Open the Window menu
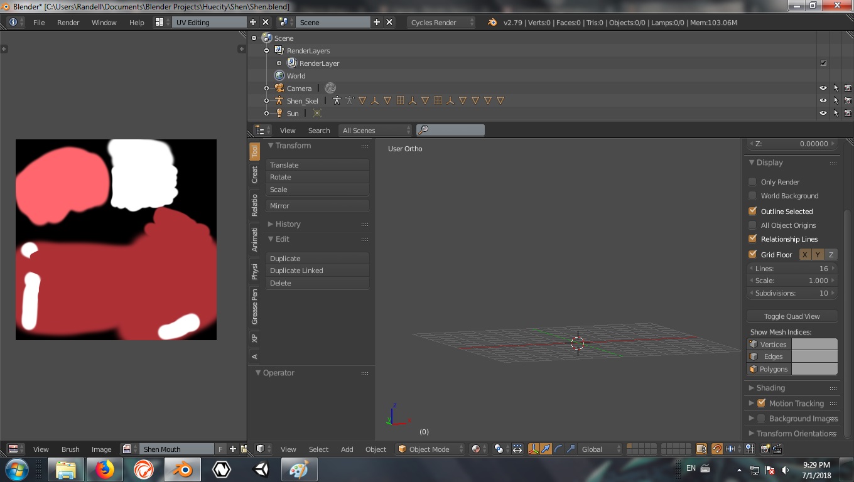Screen dimensions: 854x482 pos(104,22)
